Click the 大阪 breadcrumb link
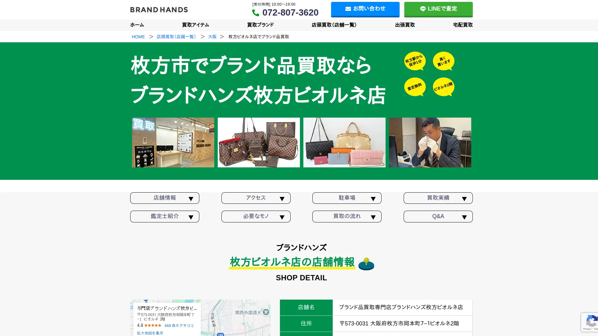The height and width of the screenshot is (336, 598). point(212,37)
